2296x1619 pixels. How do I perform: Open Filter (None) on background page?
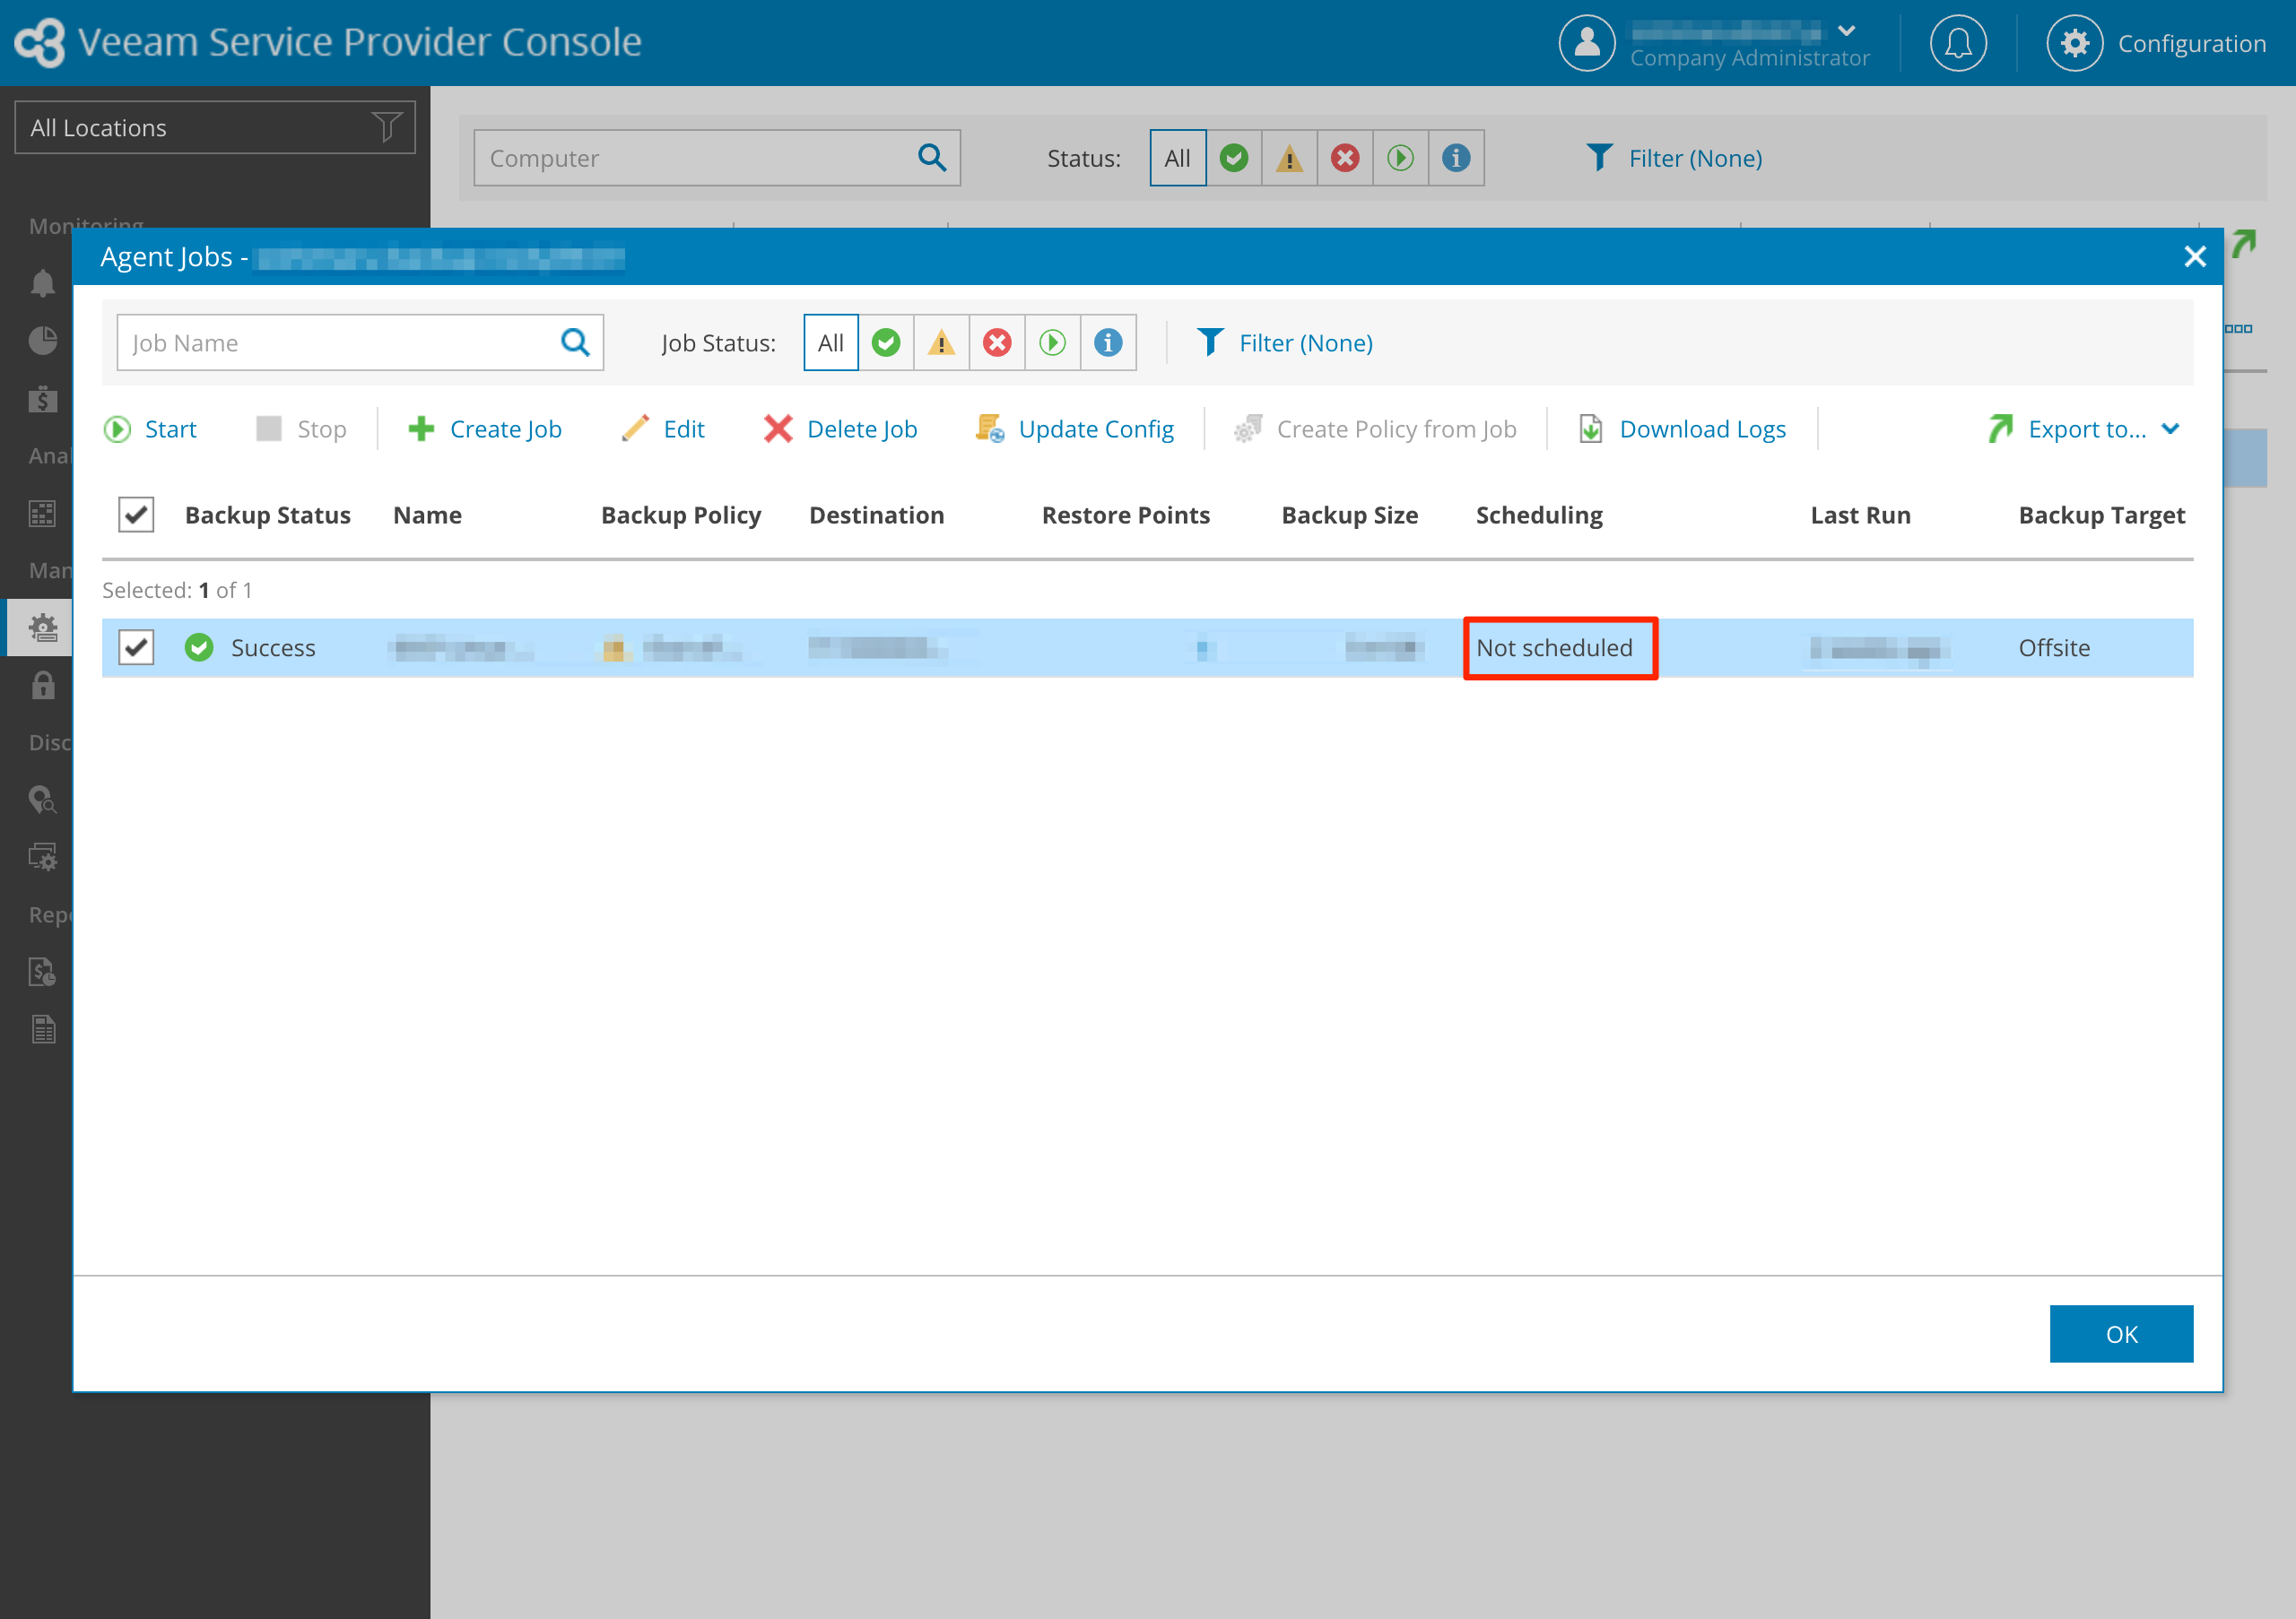pos(1675,158)
